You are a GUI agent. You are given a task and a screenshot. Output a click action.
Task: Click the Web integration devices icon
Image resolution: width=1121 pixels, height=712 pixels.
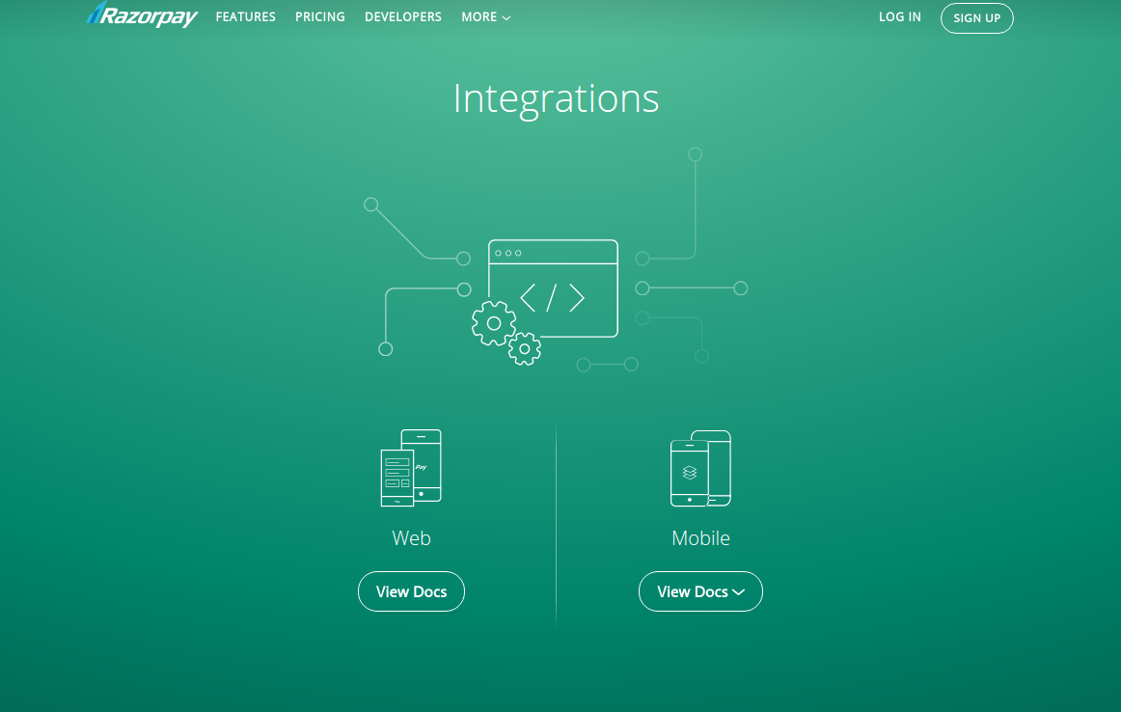pos(411,468)
